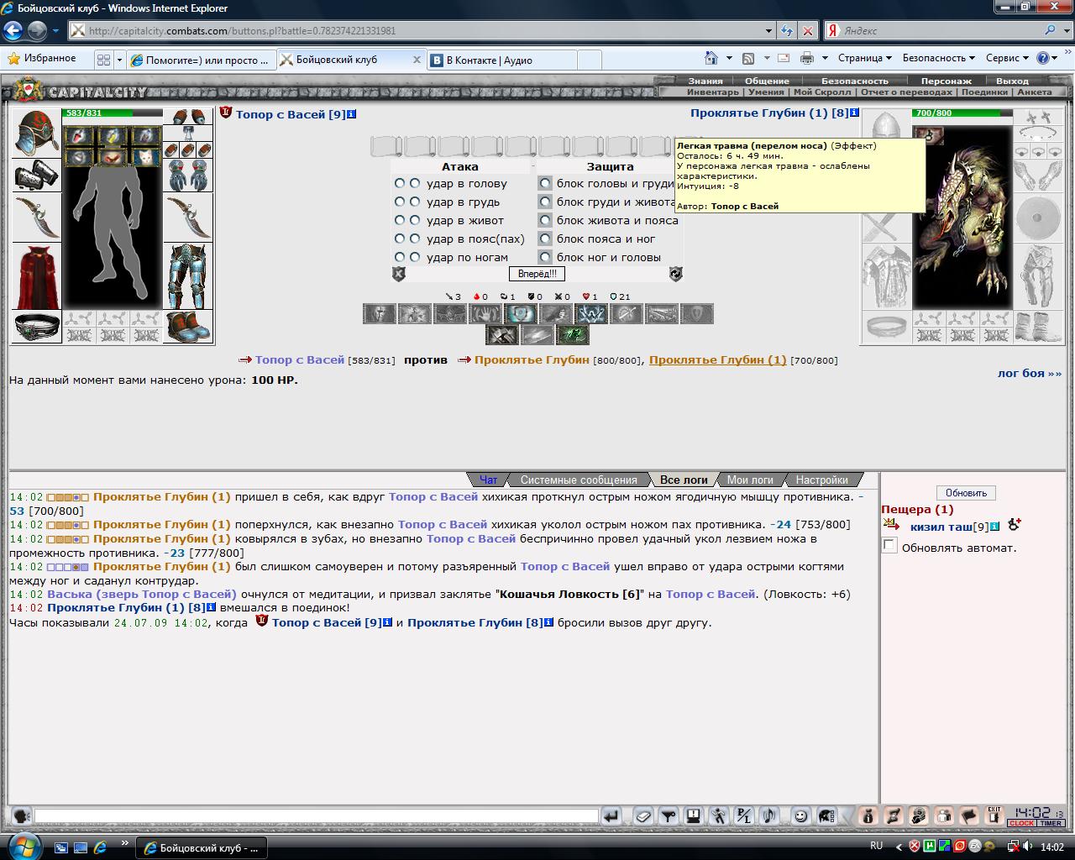Select defense 'блок пояса и ног'
Screen dimensions: 1075x860
(546, 239)
